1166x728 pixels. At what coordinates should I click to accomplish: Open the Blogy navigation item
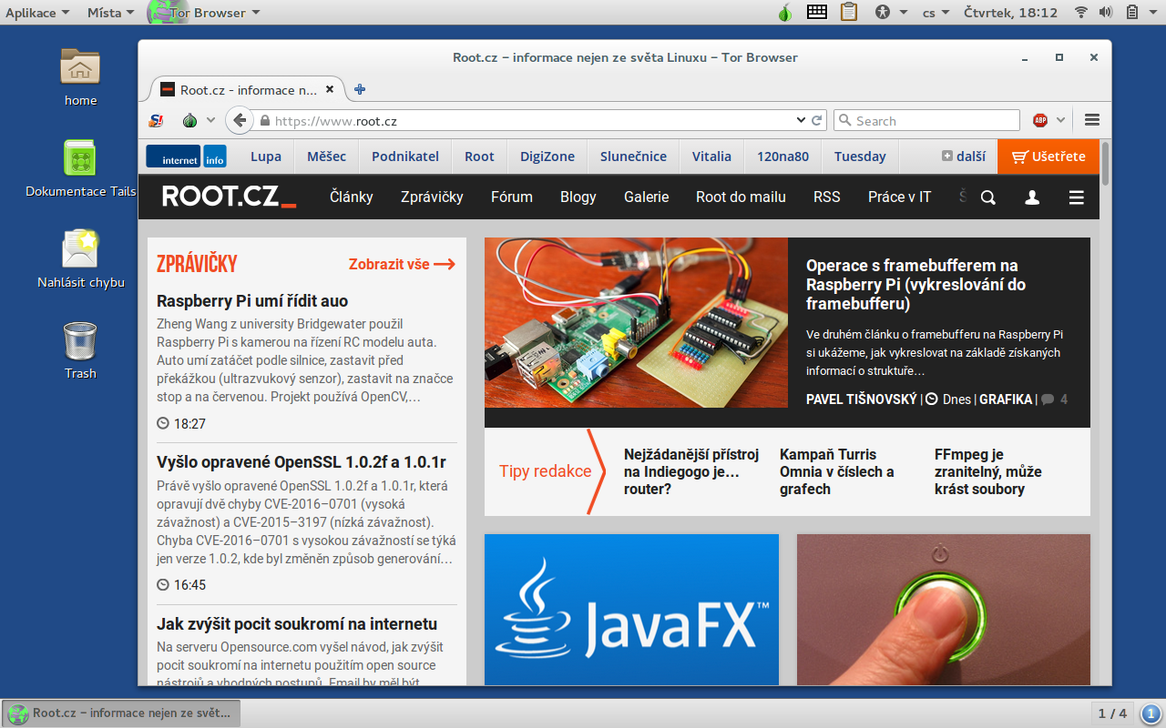578,197
